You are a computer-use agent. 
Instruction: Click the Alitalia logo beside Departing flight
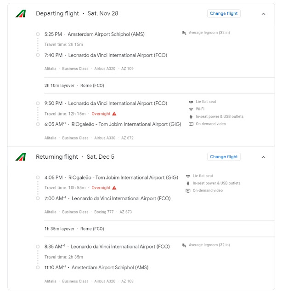click(x=21, y=13)
